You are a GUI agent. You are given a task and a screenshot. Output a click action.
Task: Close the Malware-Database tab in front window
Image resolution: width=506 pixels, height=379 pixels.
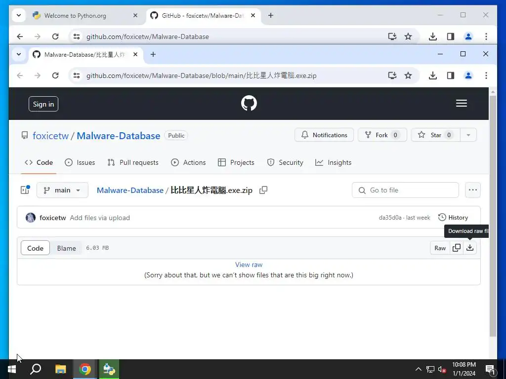[135, 54]
